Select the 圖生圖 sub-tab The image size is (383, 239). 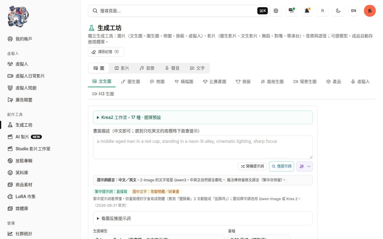tap(130, 82)
